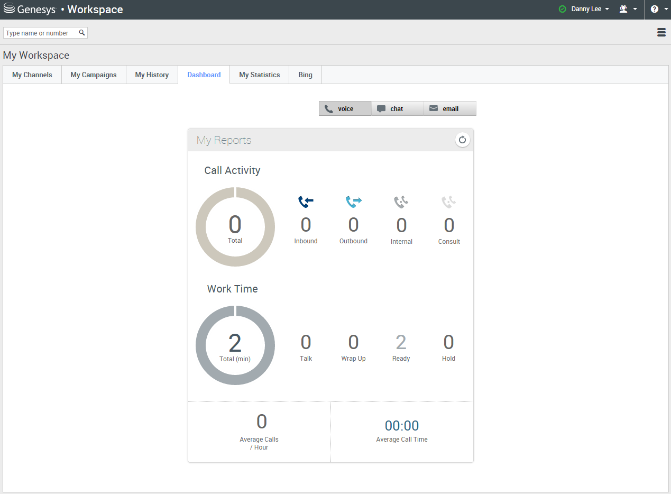Click the refresh icon in My Reports

(462, 140)
